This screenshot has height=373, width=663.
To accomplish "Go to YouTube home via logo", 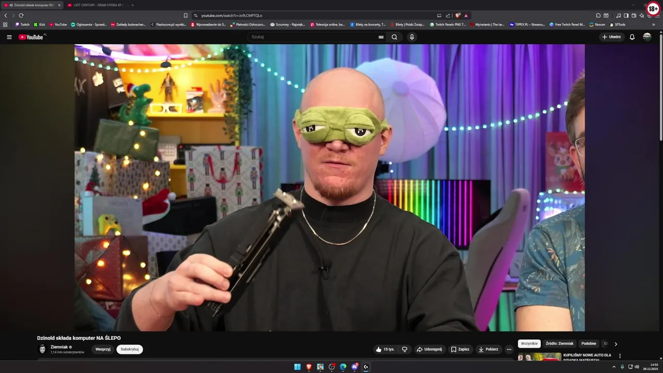I will (x=32, y=37).
